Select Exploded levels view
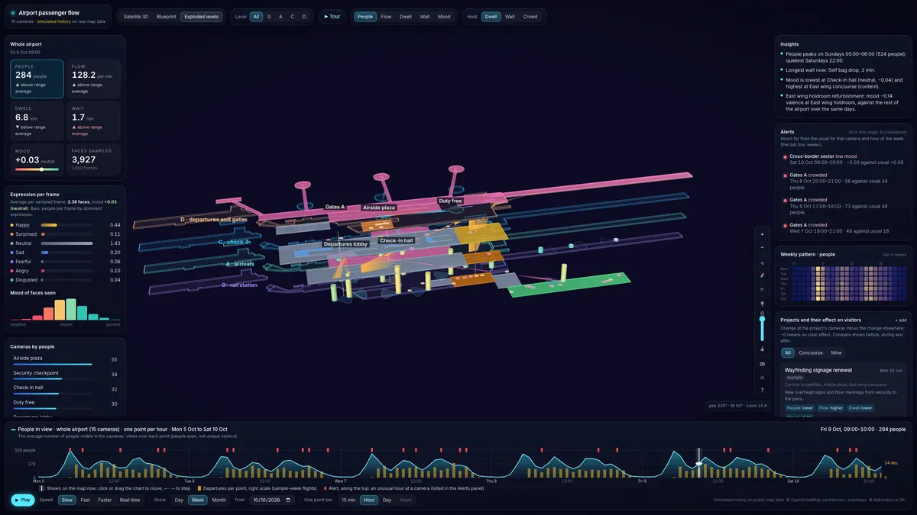Screen dimensions: 917x515 pos(202,16)
